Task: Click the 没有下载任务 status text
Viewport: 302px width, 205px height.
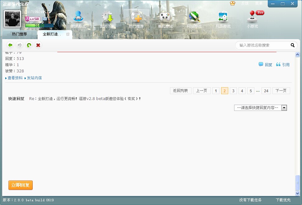Action: click(x=250, y=200)
